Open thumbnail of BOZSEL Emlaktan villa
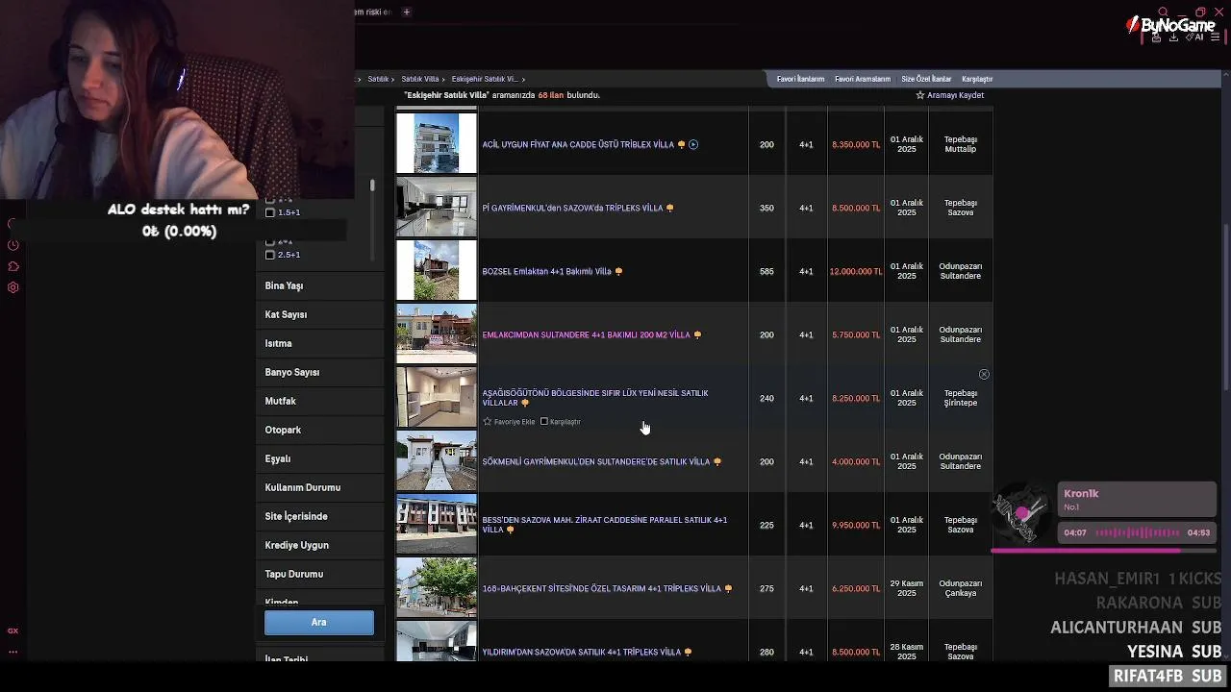The image size is (1231, 692). [437, 271]
